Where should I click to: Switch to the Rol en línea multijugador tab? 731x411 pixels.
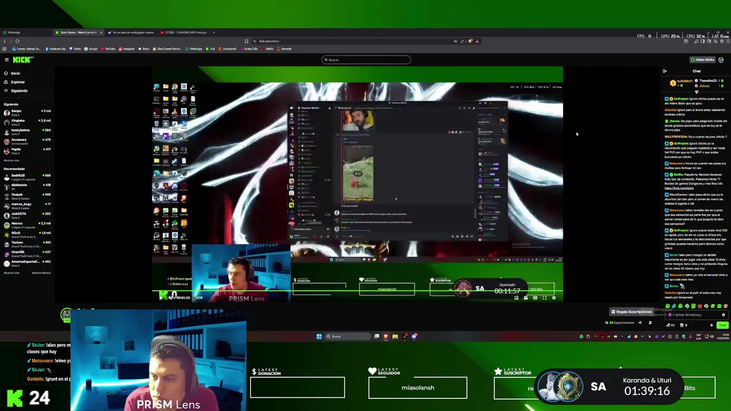(x=131, y=33)
